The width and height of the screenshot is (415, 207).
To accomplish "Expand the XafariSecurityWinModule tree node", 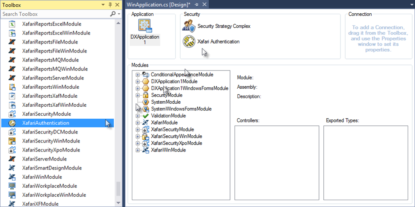I will pyautogui.click(x=137, y=136).
